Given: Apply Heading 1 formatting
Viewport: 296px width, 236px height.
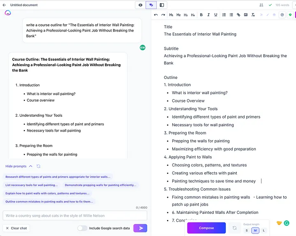Looking at the screenshot, I should (171, 15).
